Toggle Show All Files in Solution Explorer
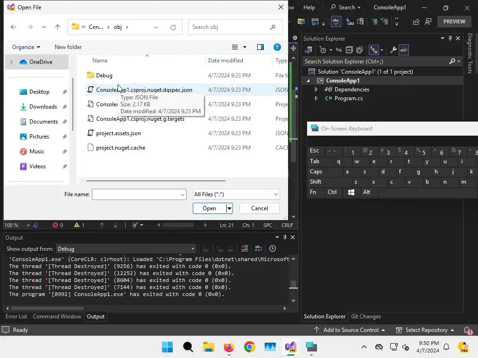478x358 pixels. pyautogui.click(x=360, y=50)
